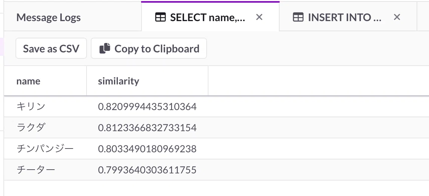This screenshot has width=429, height=196.
Task: Select the キリン name cell
Action: click(x=46, y=106)
